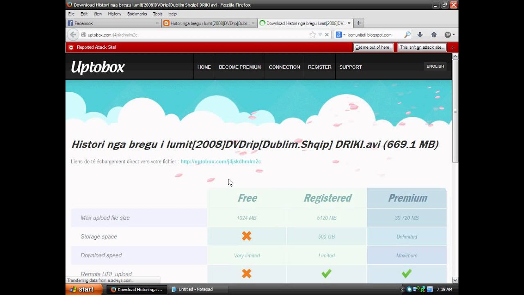The image size is (524, 295).
Task: Open the Downloads arrow in toolbar
Action: (x=420, y=35)
